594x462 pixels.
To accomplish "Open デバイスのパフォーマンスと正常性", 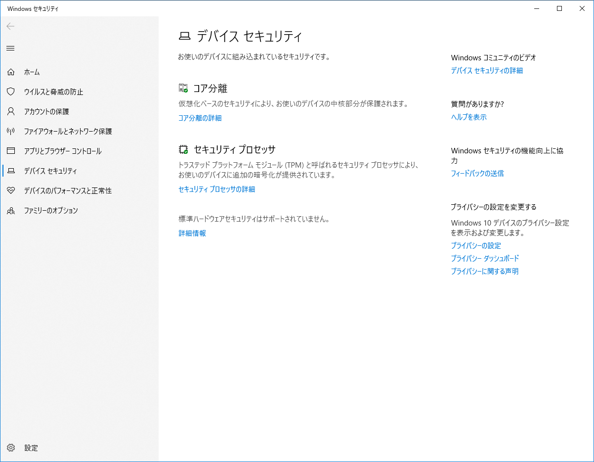I will 68,191.
